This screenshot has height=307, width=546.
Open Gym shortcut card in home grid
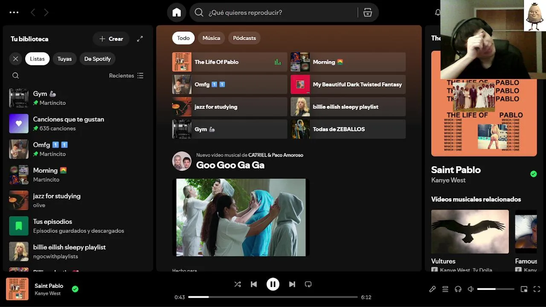point(230,129)
